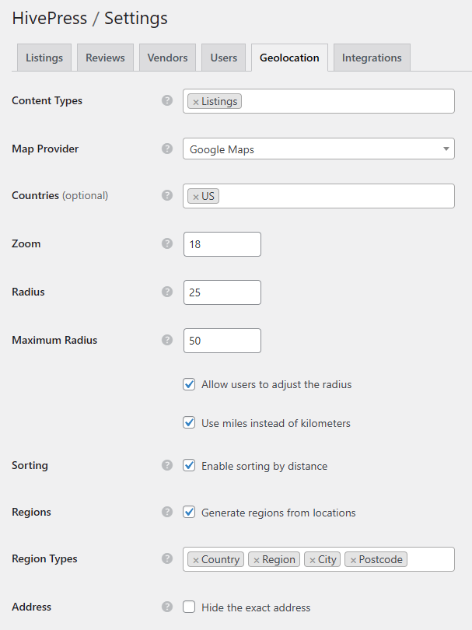Click the help icon beside Map Provider
The height and width of the screenshot is (630, 472).
[166, 149]
